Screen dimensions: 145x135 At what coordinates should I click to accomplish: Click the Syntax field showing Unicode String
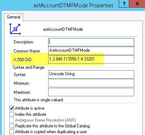[x=91, y=74]
